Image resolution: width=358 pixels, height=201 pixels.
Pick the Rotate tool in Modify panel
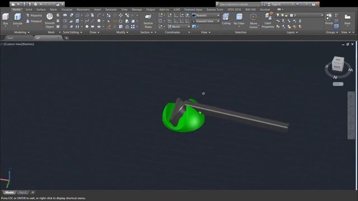(121, 21)
